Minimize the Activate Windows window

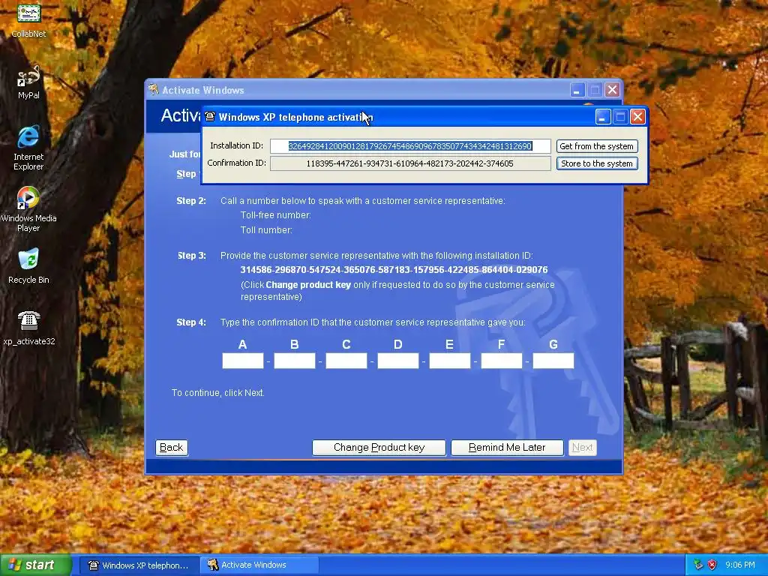[577, 90]
